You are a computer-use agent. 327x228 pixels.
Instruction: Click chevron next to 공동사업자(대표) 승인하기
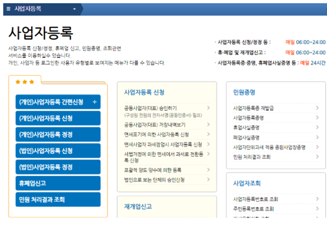[x=208, y=108]
